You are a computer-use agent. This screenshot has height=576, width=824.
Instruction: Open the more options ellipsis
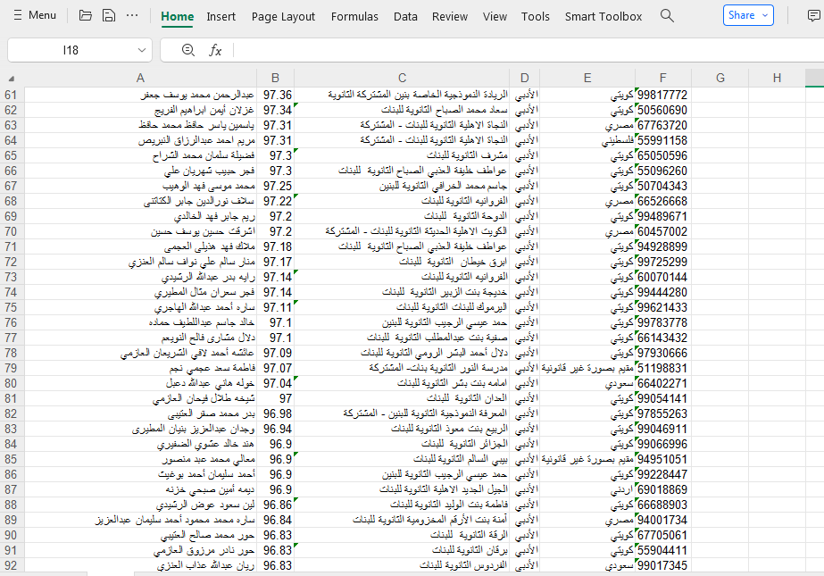click(x=132, y=15)
